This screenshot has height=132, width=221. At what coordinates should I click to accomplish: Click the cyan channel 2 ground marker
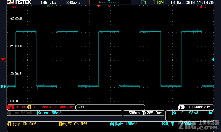tap(3, 87)
